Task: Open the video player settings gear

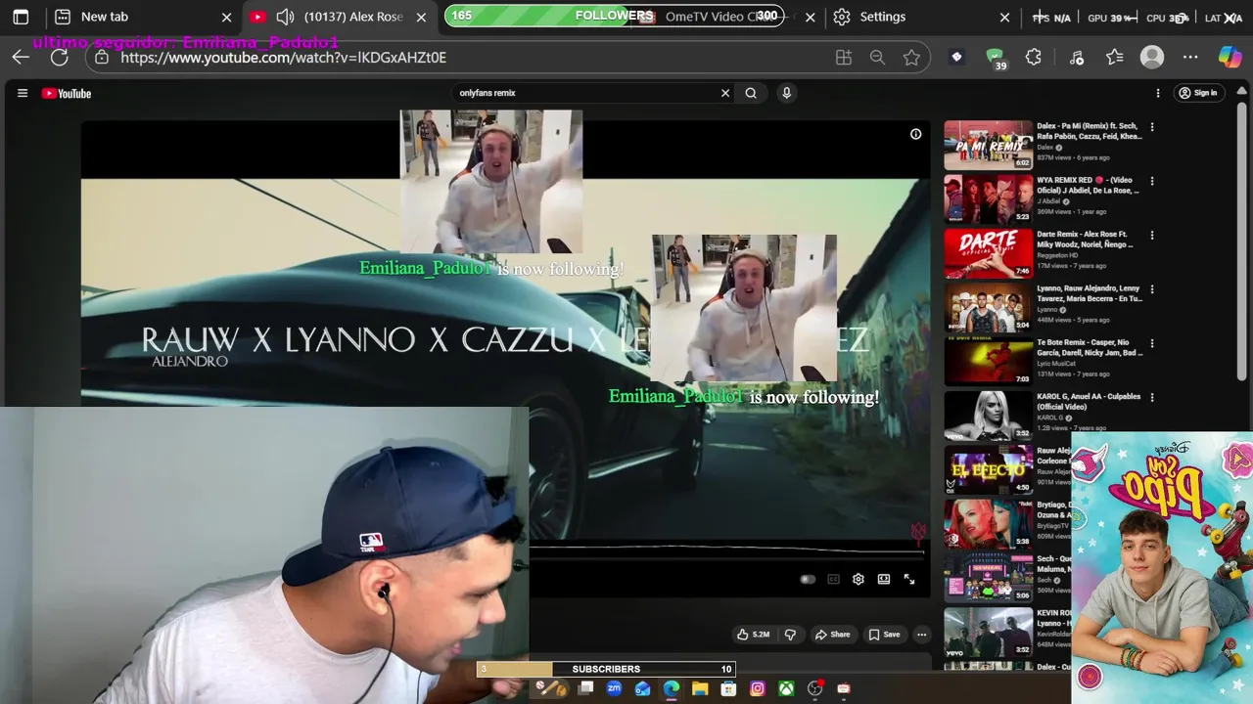Action: (x=859, y=579)
